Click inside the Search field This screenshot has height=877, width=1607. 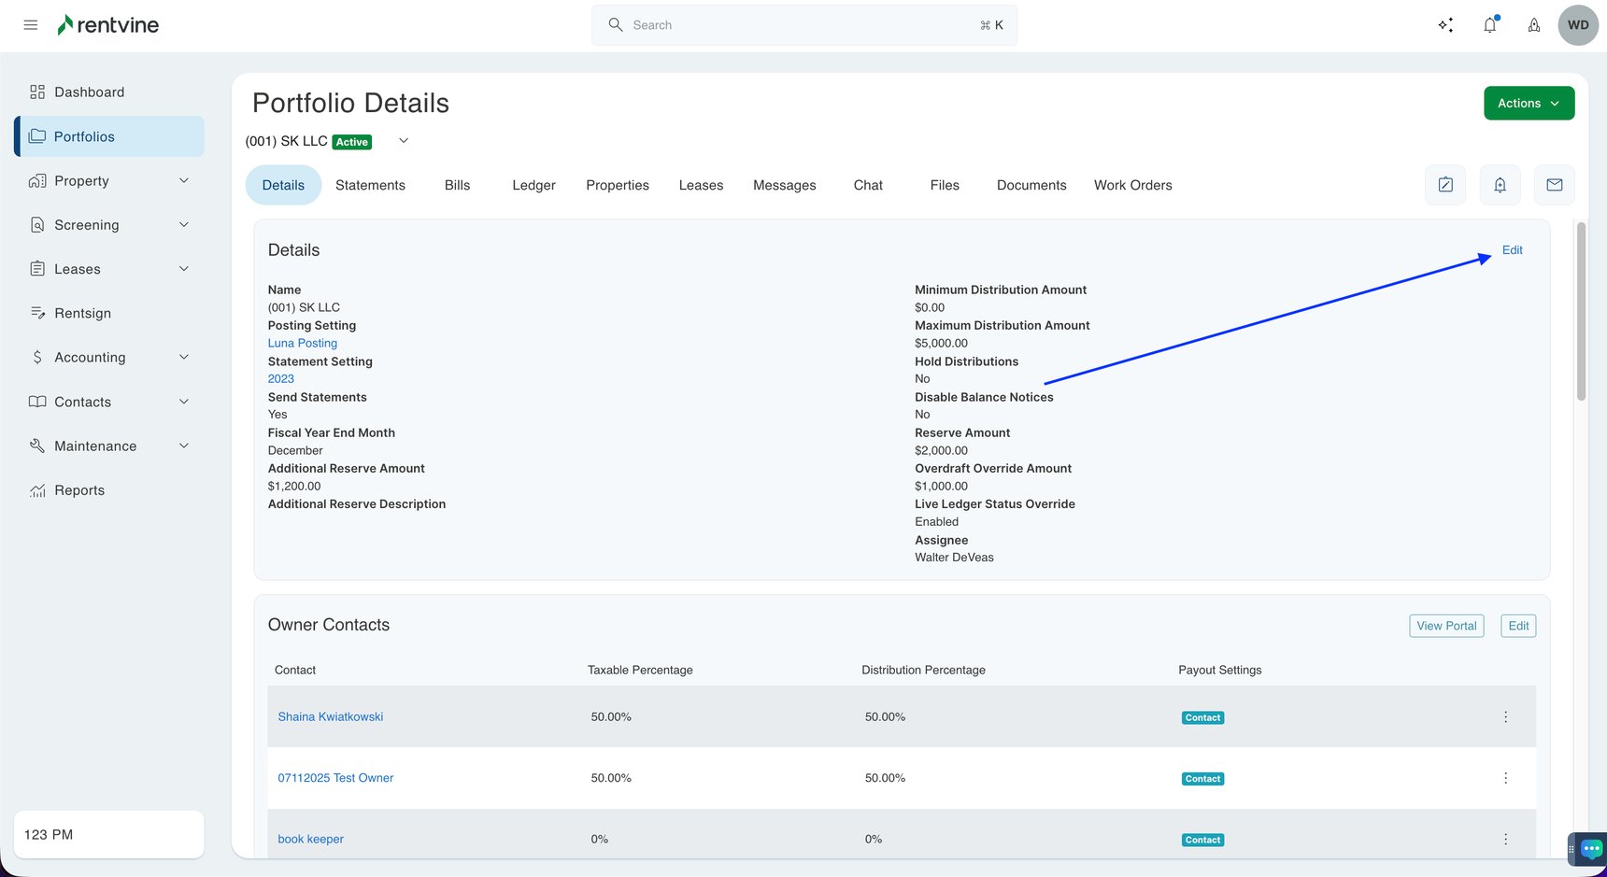coord(803,24)
